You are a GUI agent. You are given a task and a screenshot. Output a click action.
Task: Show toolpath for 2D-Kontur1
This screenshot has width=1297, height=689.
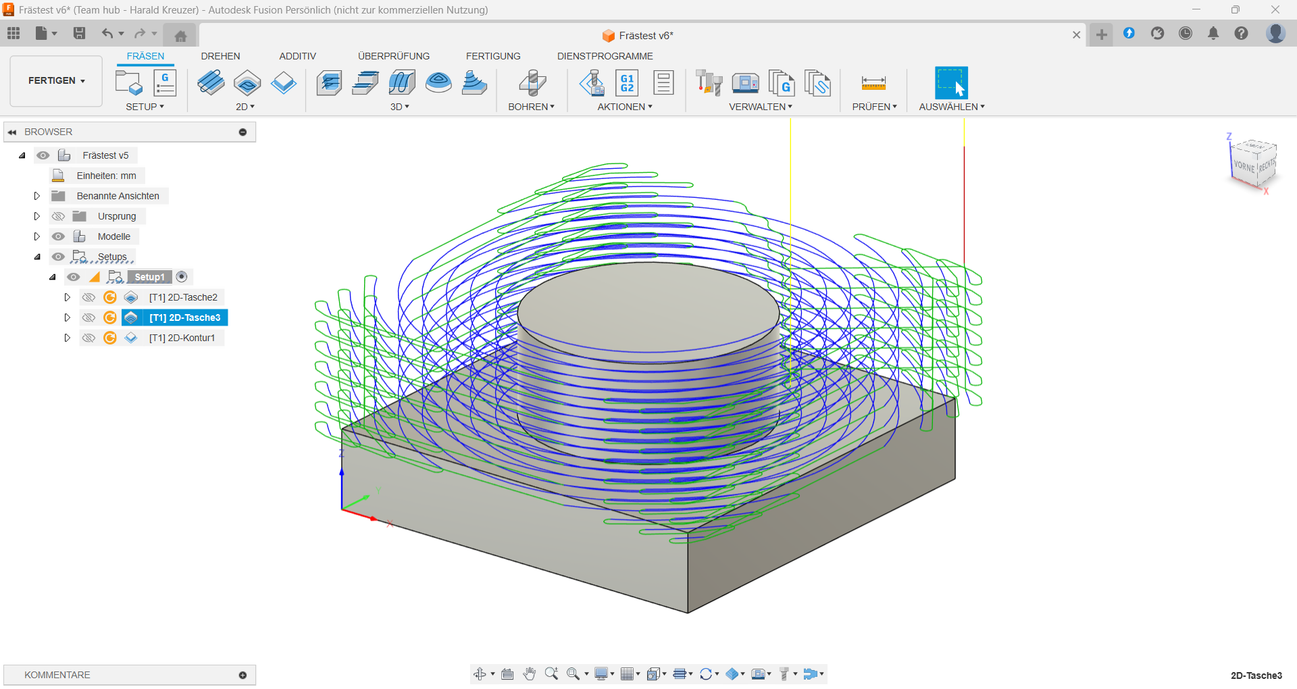click(x=88, y=338)
